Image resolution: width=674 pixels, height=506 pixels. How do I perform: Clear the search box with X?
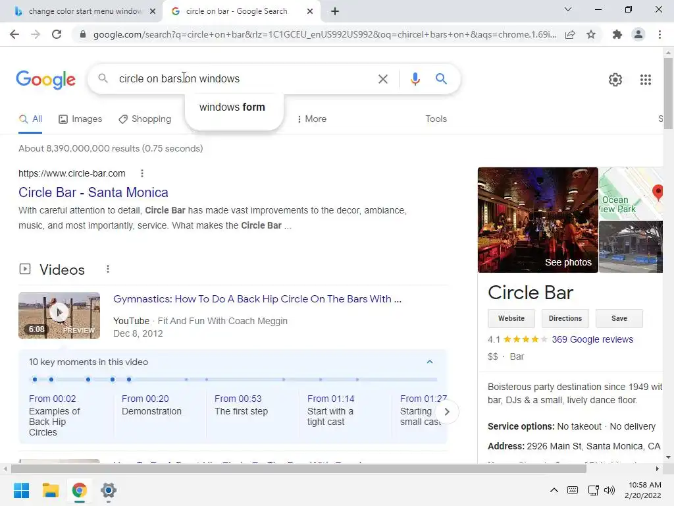point(382,79)
